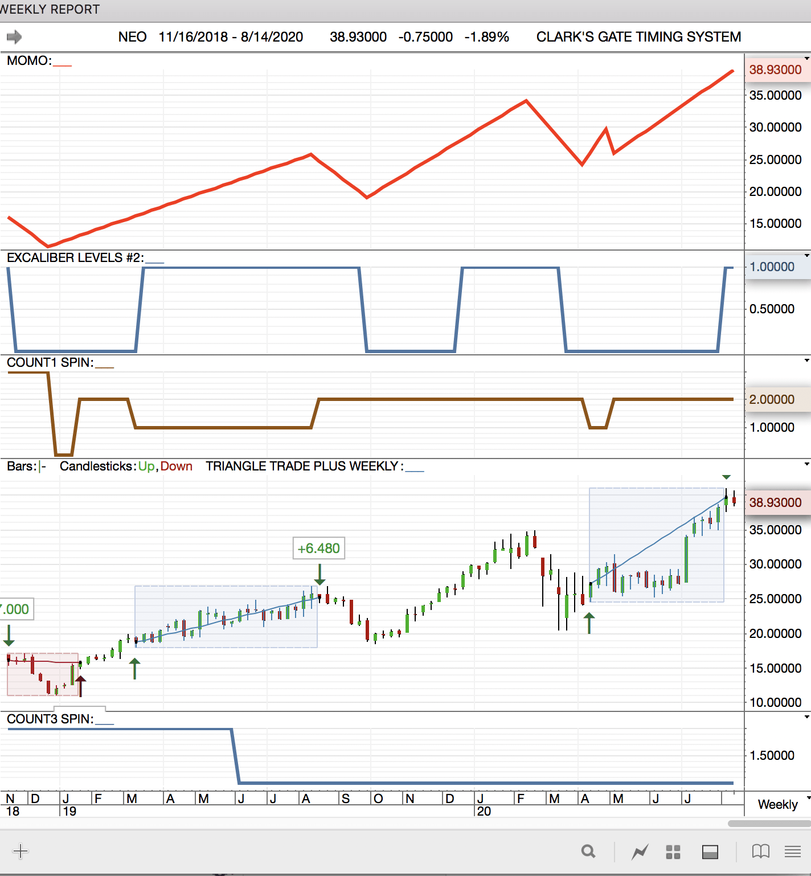Click the COUNT1 SPIN label
Viewport: 811px width, 876px height.
[x=50, y=363]
